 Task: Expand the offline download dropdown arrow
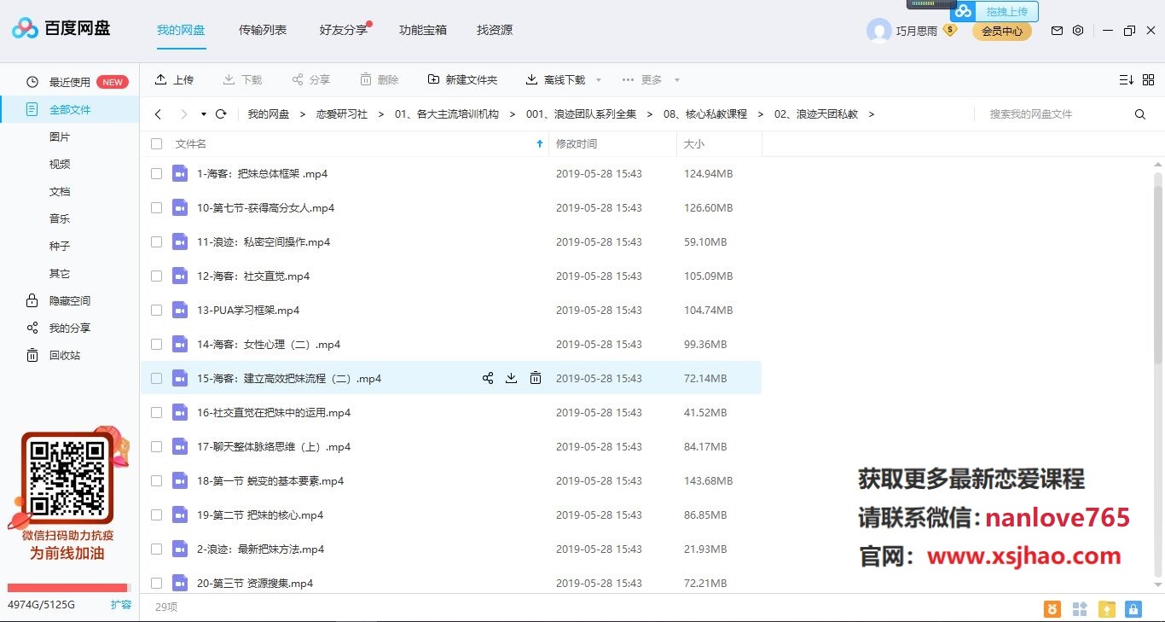pyautogui.click(x=599, y=80)
